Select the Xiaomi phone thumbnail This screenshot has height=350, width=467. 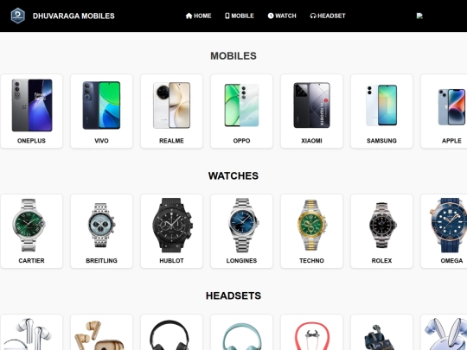(311, 105)
